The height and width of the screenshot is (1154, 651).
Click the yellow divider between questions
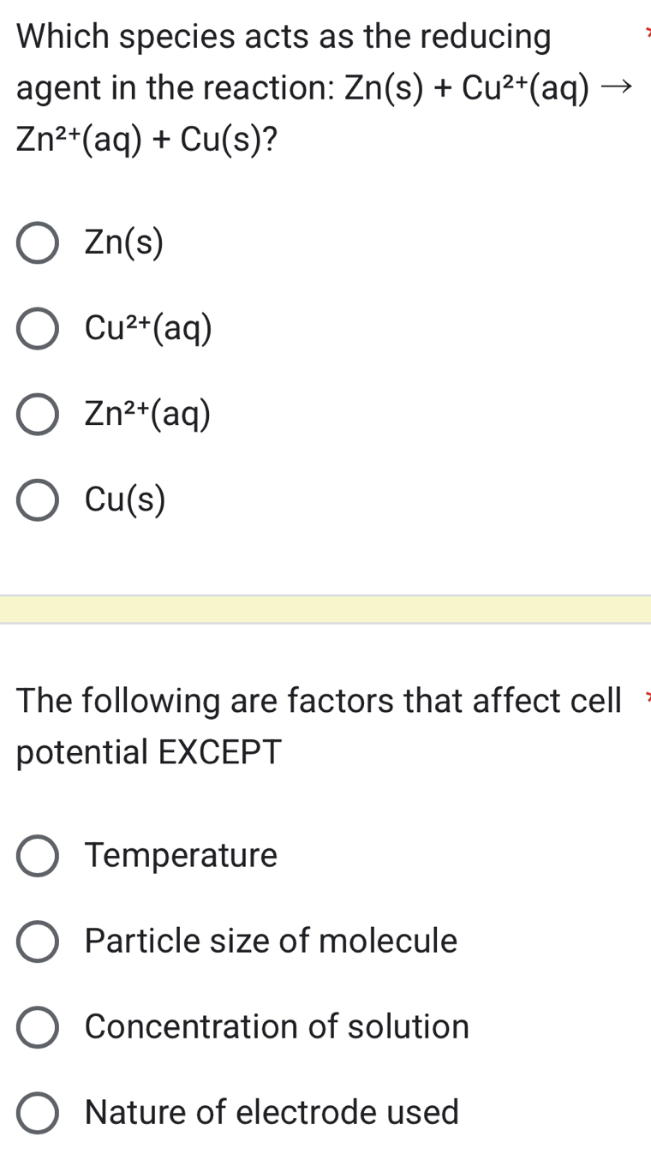coord(325,607)
